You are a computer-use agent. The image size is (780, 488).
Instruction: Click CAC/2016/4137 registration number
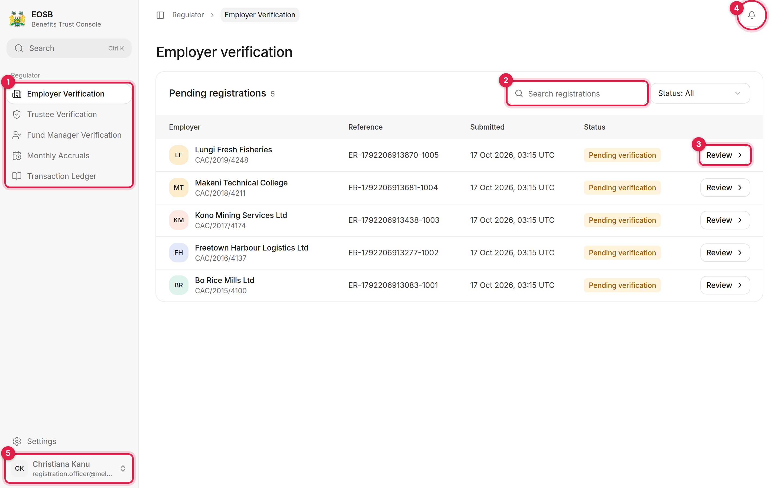pos(220,258)
